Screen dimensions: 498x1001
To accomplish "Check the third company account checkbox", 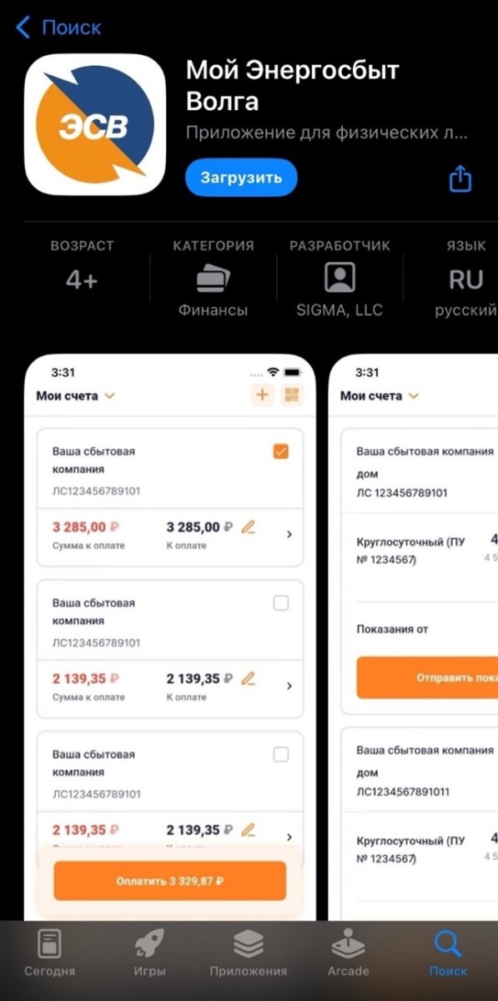I will coord(281,755).
